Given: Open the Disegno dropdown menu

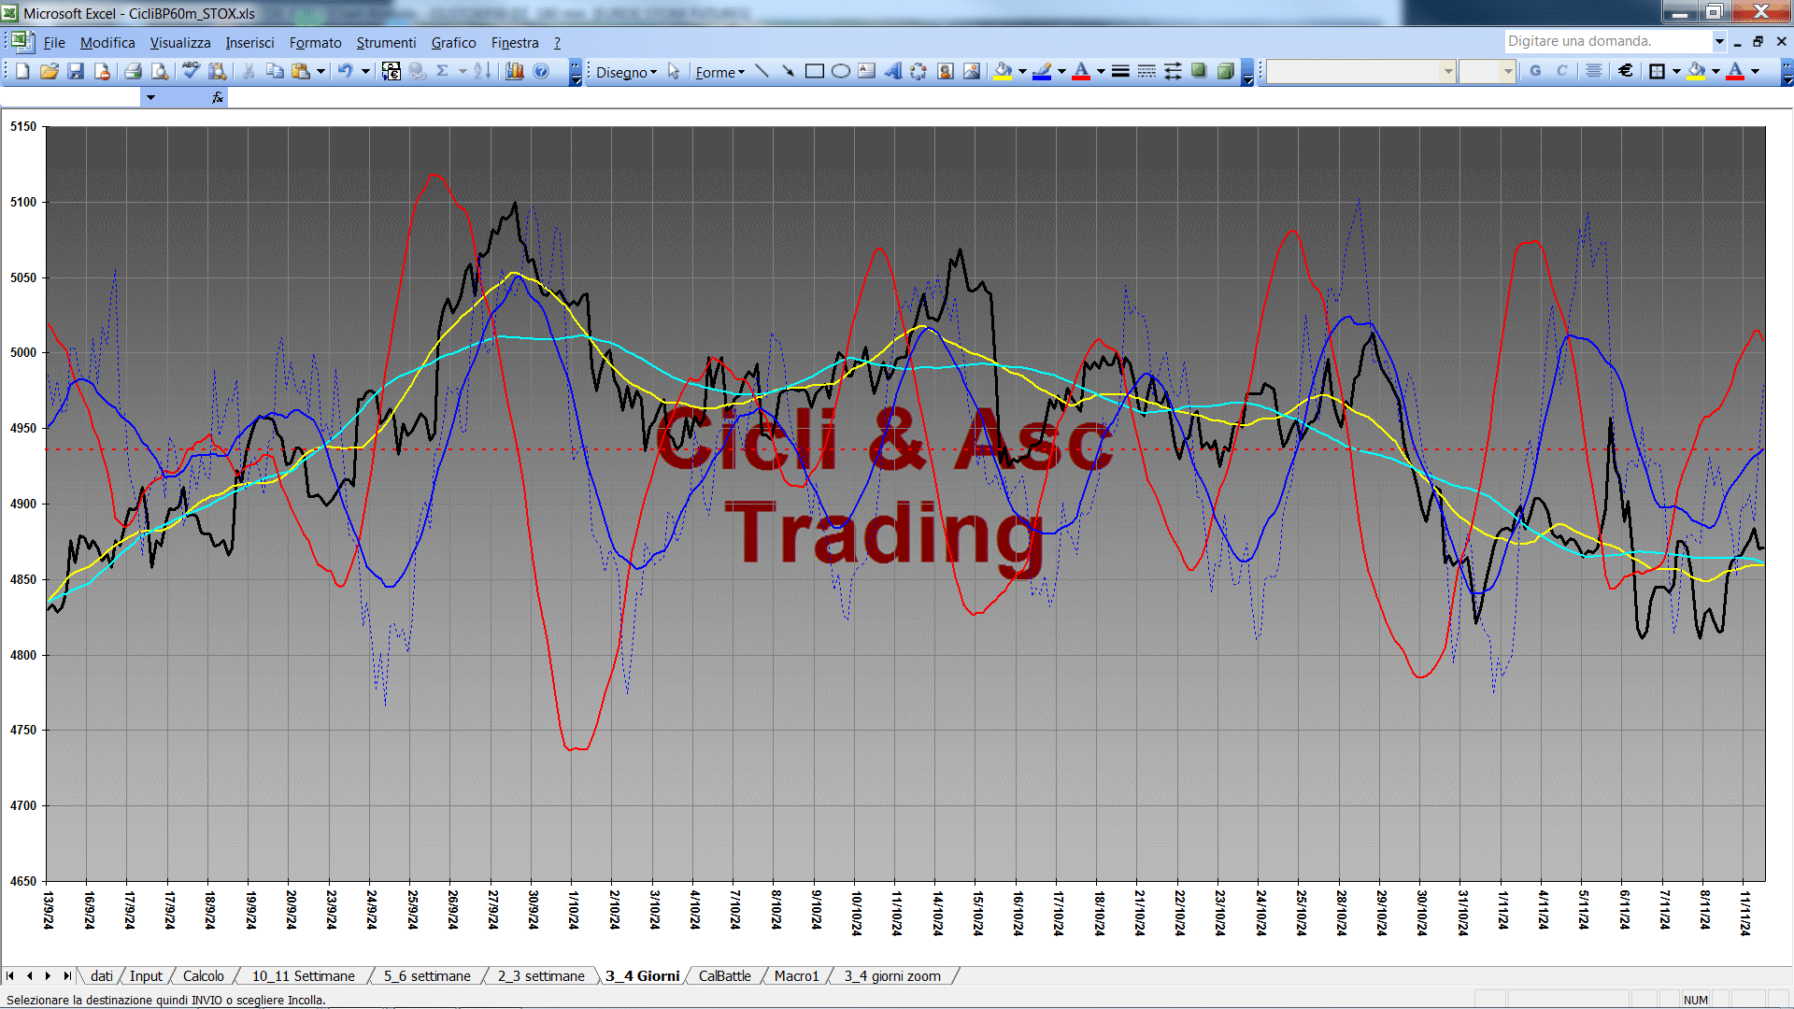Looking at the screenshot, I should pos(626,72).
